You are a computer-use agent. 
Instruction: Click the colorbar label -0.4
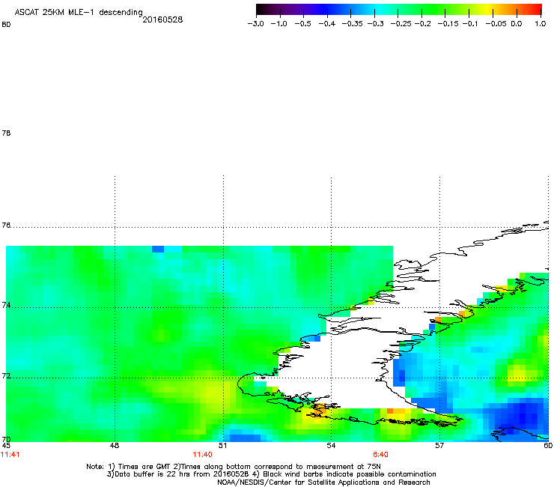coord(327,24)
